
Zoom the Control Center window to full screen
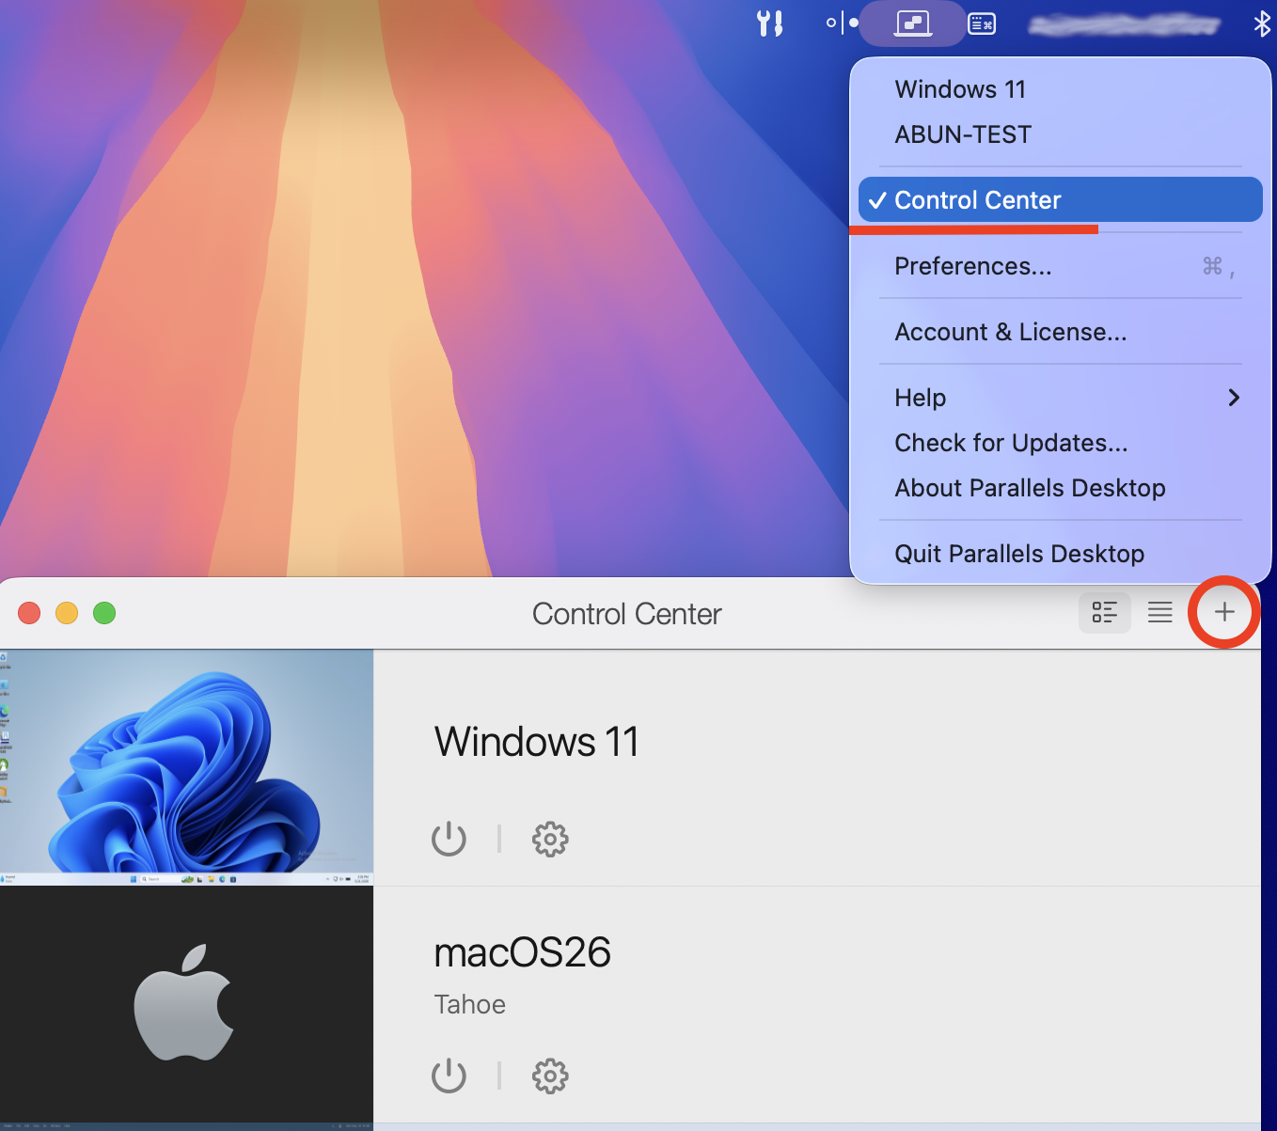(x=104, y=613)
